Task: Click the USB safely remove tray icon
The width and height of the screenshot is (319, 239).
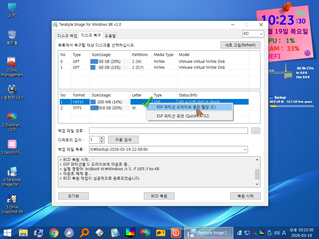Action: [269, 233]
